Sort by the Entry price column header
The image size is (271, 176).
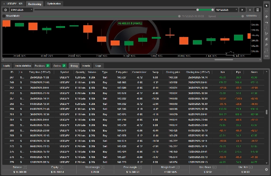[121, 72]
